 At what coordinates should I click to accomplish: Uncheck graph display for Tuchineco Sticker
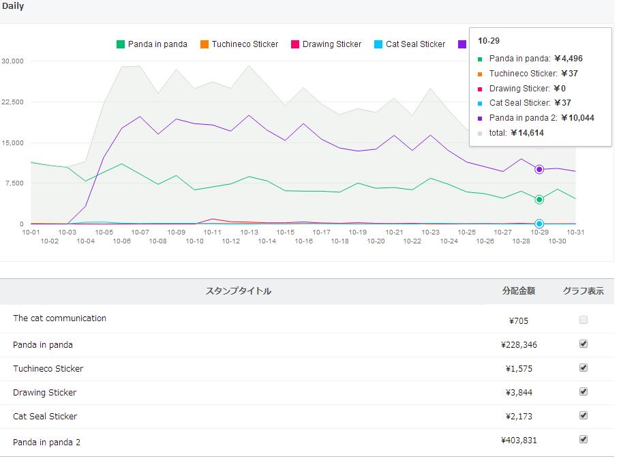click(x=583, y=368)
